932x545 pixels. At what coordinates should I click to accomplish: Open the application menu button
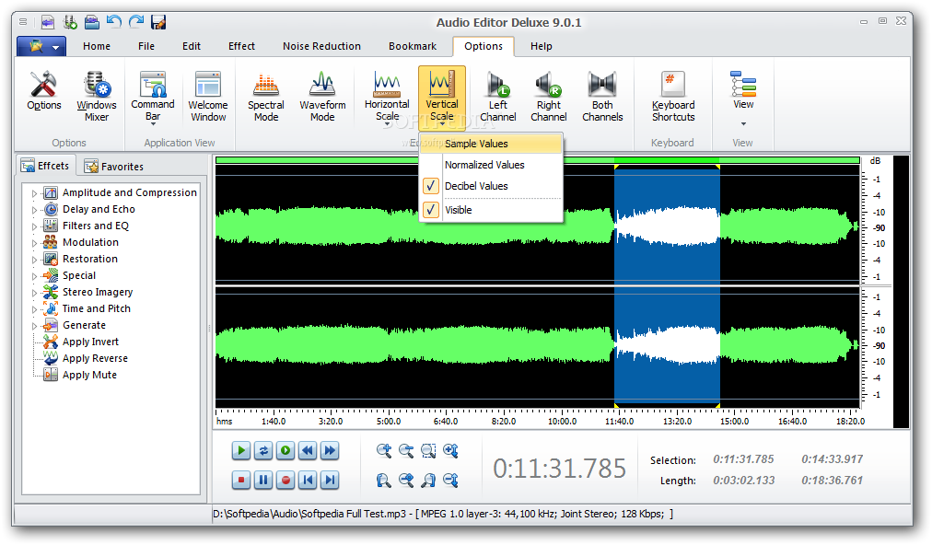coord(41,46)
